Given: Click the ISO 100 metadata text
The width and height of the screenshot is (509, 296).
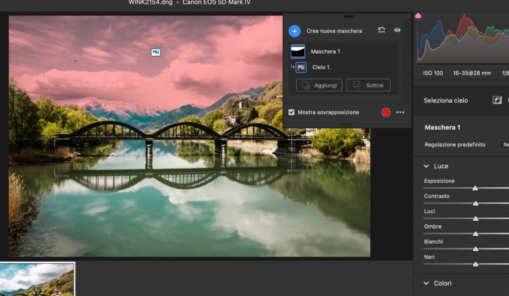Looking at the screenshot, I should [433, 73].
